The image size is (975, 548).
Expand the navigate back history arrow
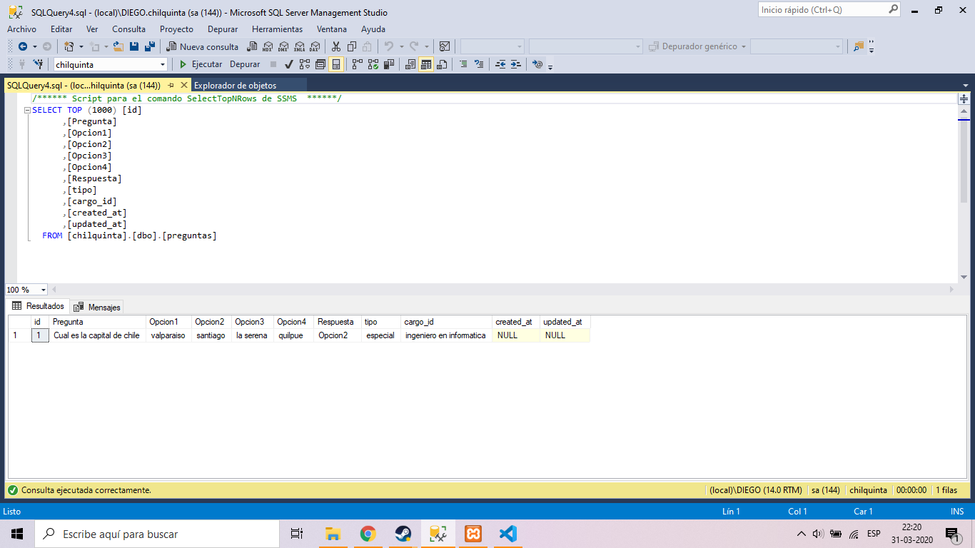coord(34,46)
